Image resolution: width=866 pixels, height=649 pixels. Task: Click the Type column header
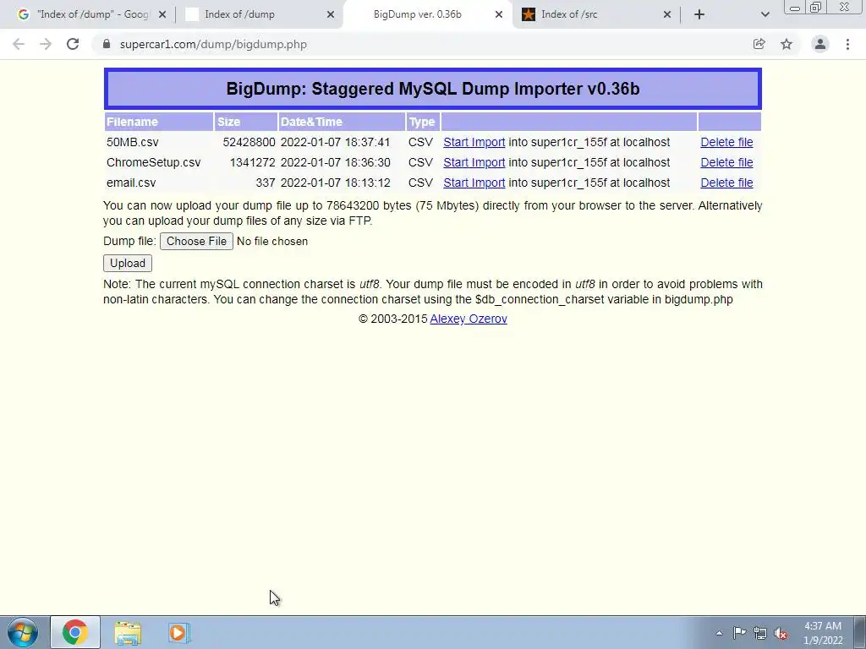(422, 122)
